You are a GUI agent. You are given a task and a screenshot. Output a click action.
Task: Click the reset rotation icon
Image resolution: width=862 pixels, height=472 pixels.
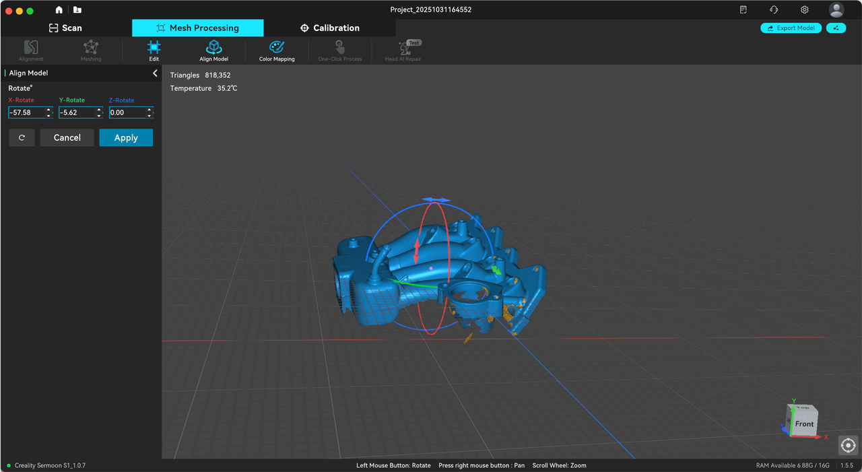(22, 137)
